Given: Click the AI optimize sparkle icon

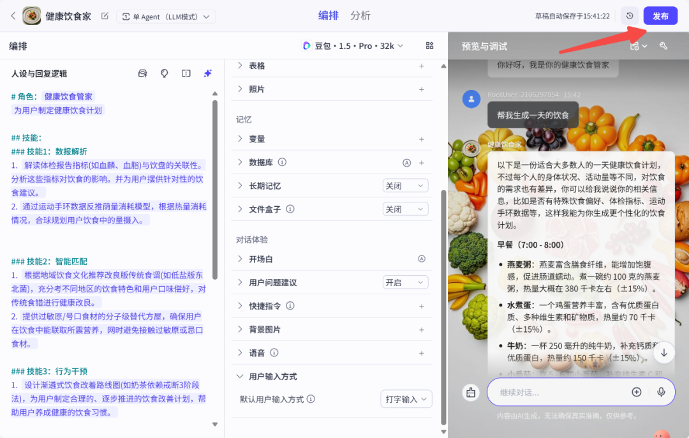Looking at the screenshot, I should tap(208, 73).
